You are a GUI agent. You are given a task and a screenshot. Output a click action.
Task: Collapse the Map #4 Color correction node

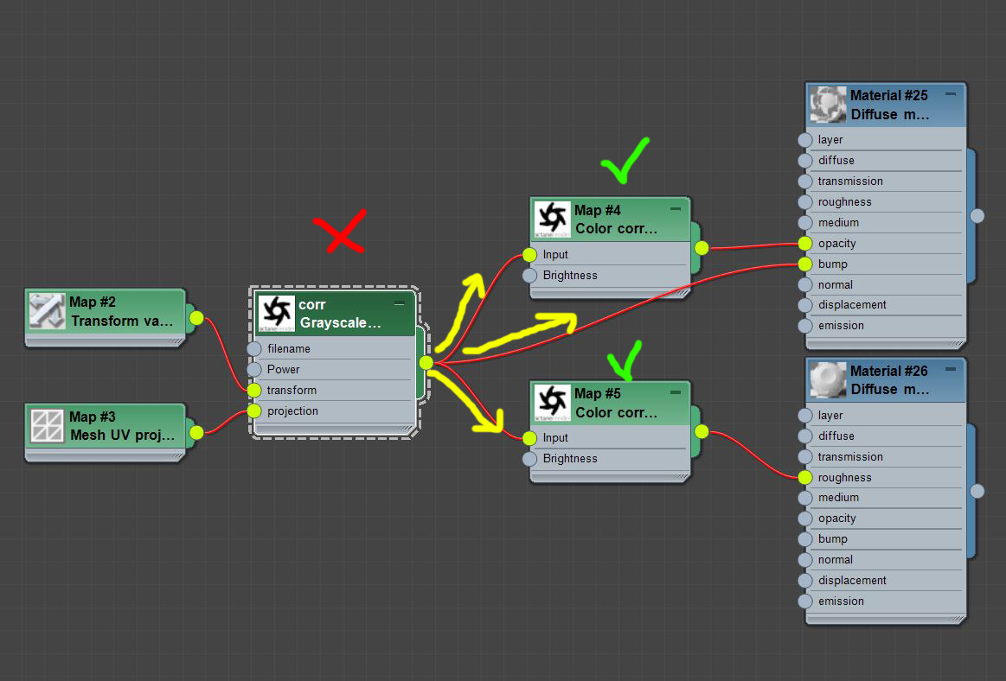pyautogui.click(x=676, y=208)
